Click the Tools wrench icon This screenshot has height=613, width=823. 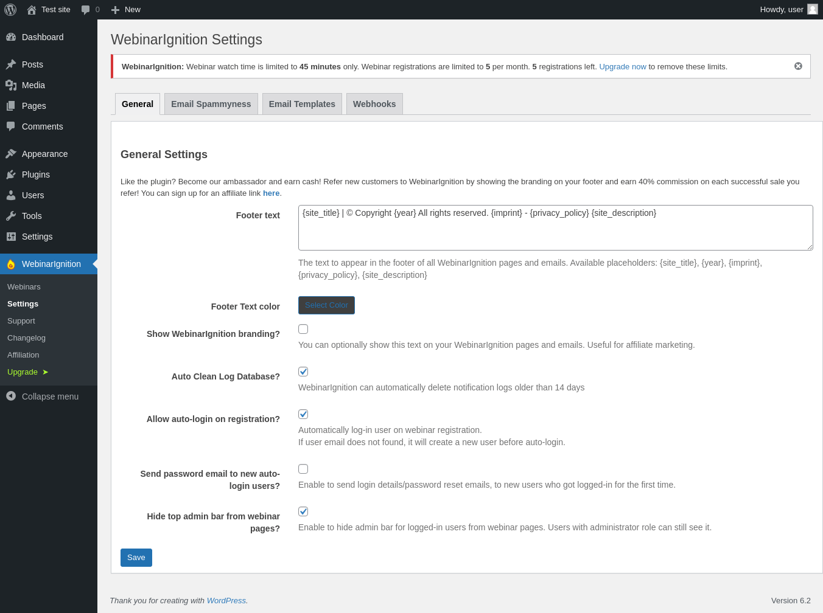coord(11,216)
